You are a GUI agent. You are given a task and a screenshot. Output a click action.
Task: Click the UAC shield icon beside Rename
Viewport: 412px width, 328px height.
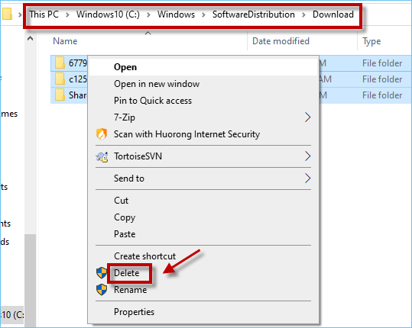coord(102,290)
